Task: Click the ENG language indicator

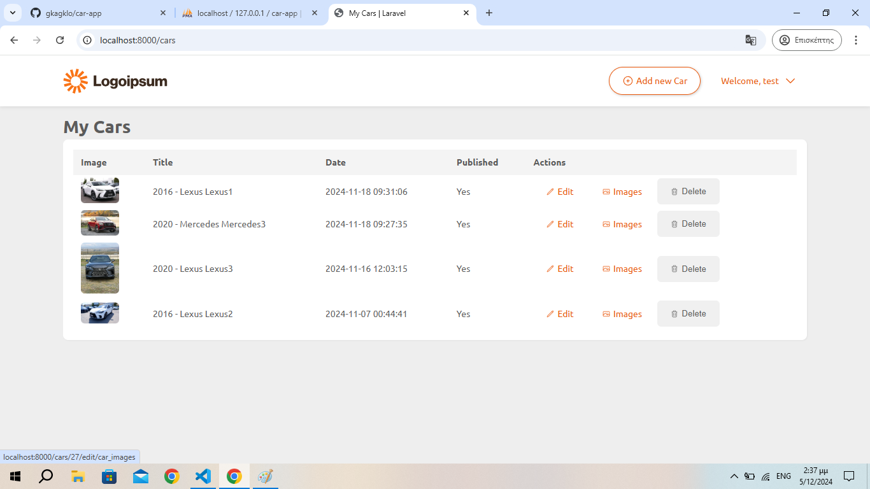Action: [x=783, y=476]
